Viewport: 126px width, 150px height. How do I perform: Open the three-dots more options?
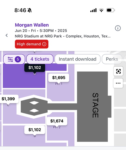coord(118,83)
